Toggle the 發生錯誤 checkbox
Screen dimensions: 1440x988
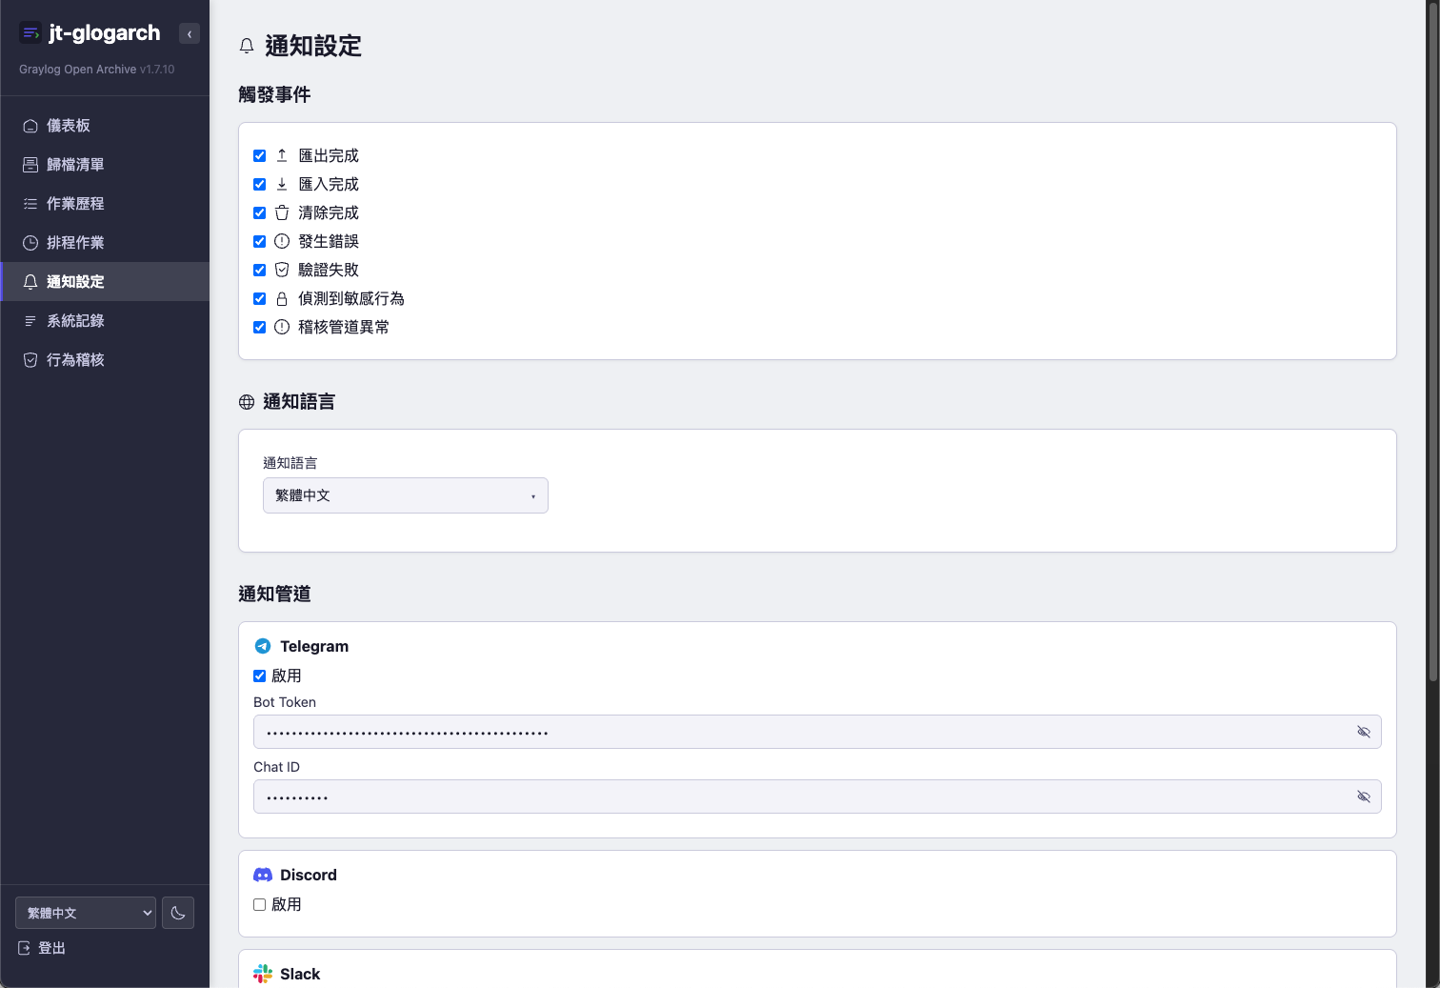pyautogui.click(x=259, y=241)
